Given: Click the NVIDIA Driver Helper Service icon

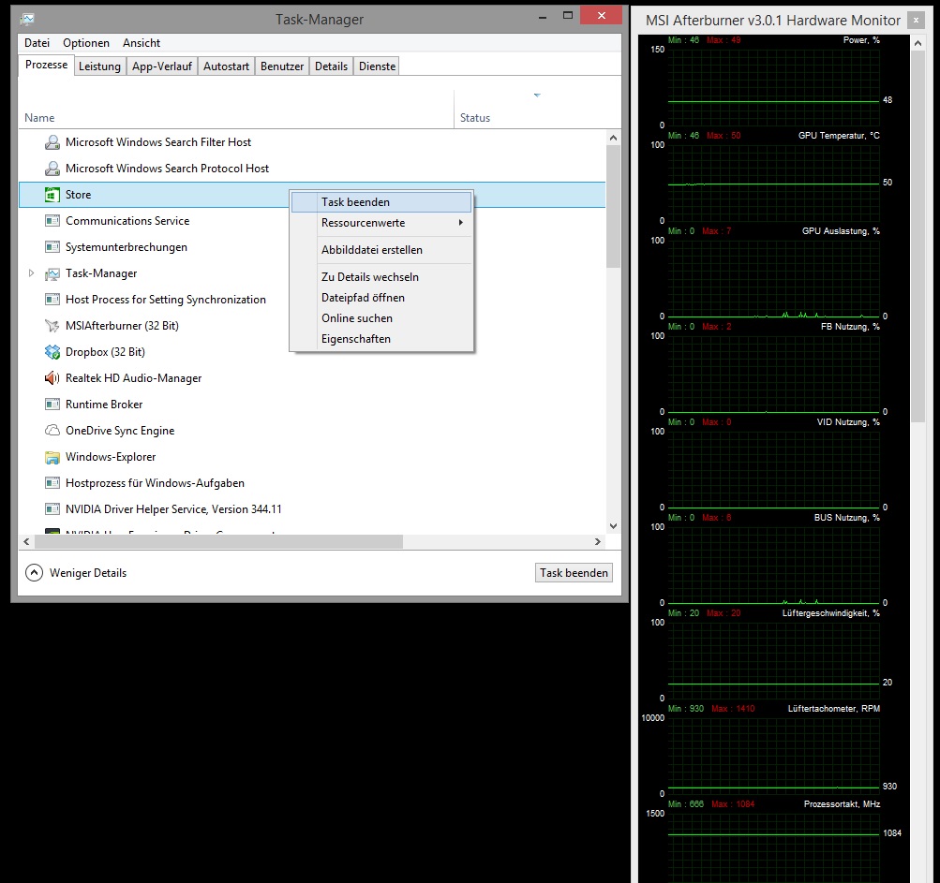Looking at the screenshot, I should 52,509.
